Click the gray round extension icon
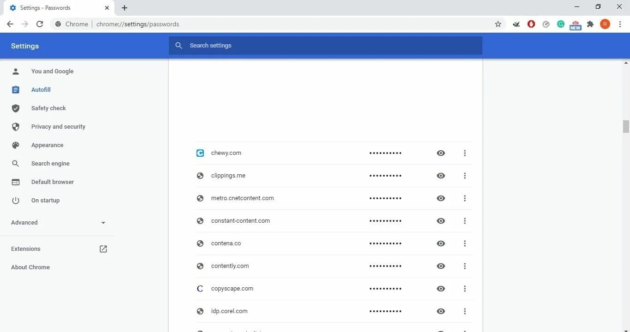The width and height of the screenshot is (630, 332). 546,24
